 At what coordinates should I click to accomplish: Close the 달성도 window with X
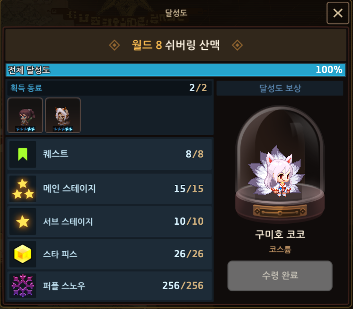click(x=338, y=13)
